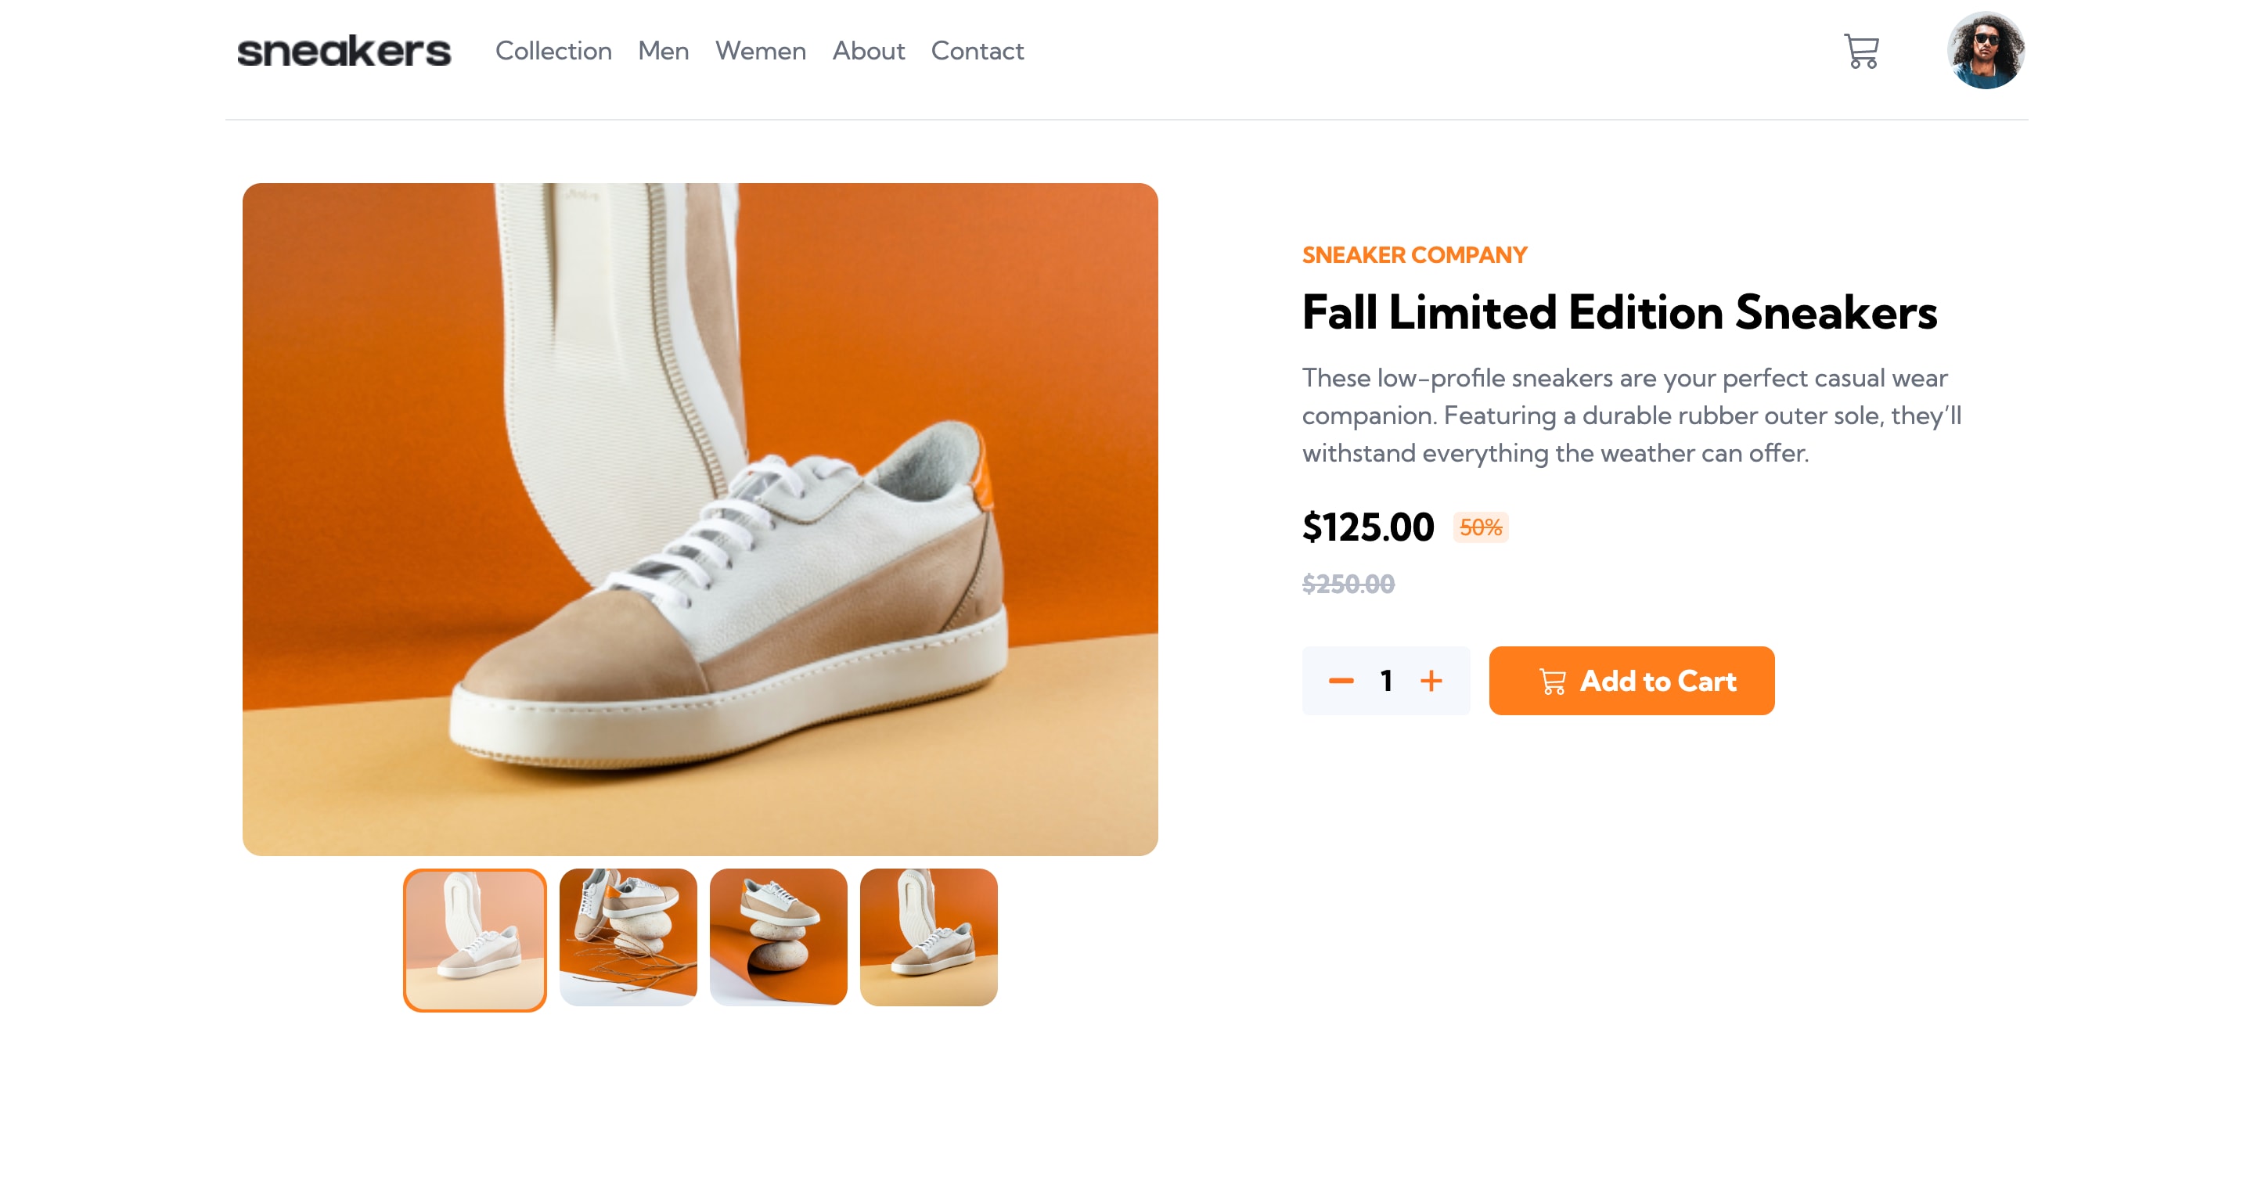The image size is (2254, 1180).
Task: Click the Add to Cart button
Action: click(x=1632, y=682)
